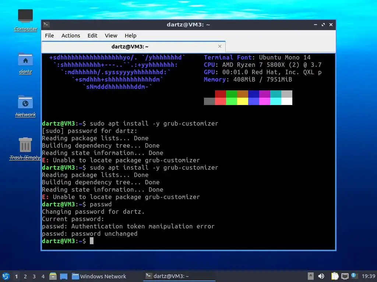The image size is (377, 282).
Task: Click the bright yellow color block
Action: pos(243,101)
